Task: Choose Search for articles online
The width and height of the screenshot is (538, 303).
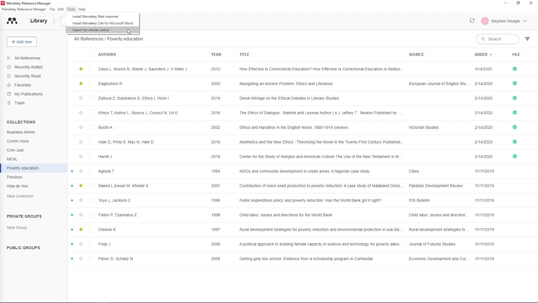Action: [x=103, y=30]
